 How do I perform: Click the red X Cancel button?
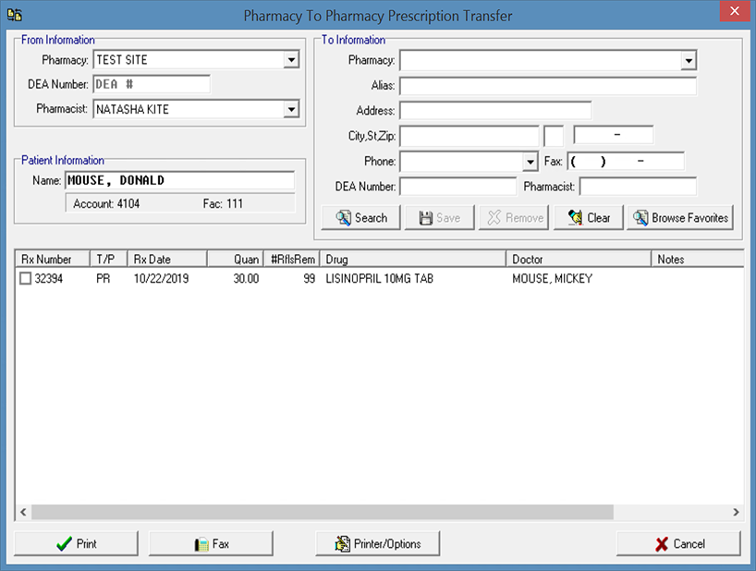pos(678,543)
